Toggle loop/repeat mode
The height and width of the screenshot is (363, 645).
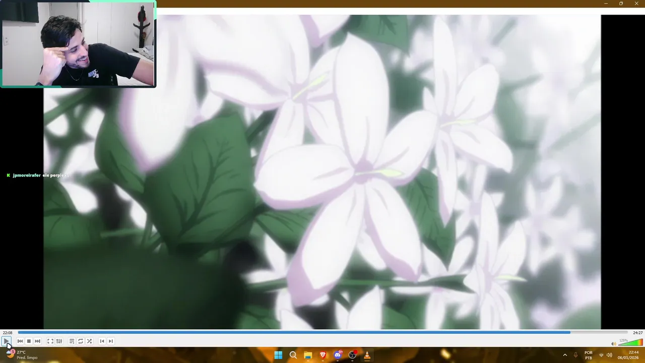click(x=81, y=341)
